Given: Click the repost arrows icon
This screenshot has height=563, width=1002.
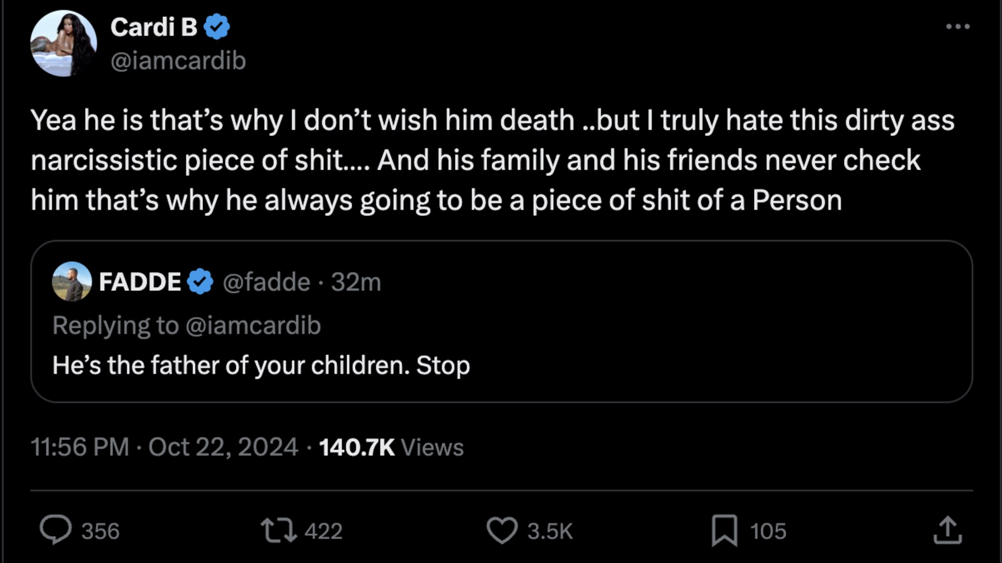Looking at the screenshot, I should [x=278, y=531].
